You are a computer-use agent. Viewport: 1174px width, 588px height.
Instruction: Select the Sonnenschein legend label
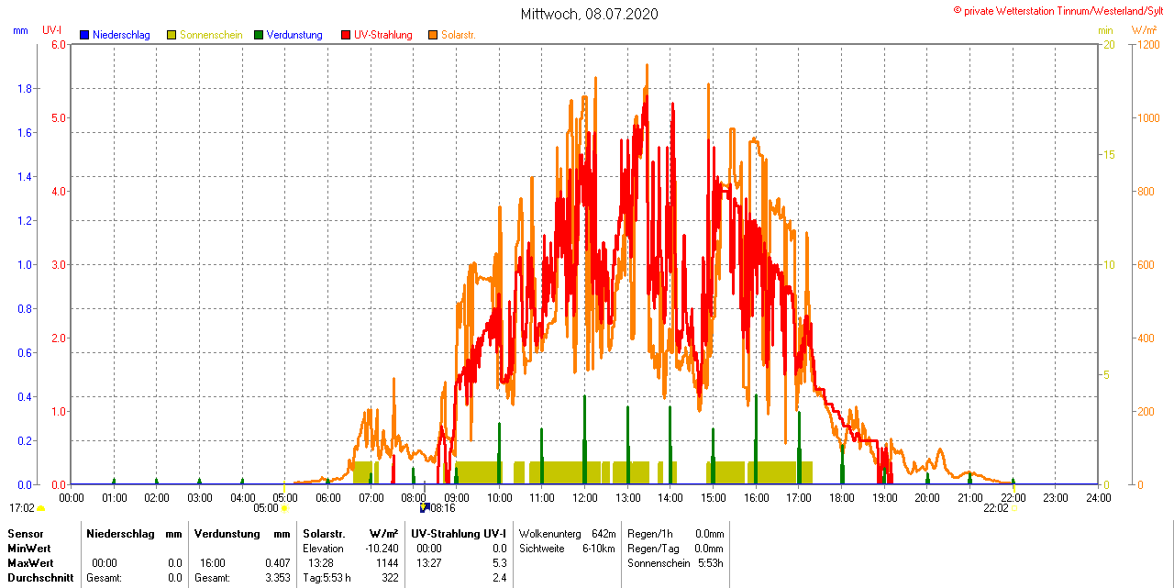211,35
